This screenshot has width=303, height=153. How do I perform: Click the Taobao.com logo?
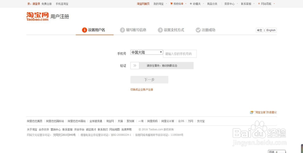[x=37, y=16]
